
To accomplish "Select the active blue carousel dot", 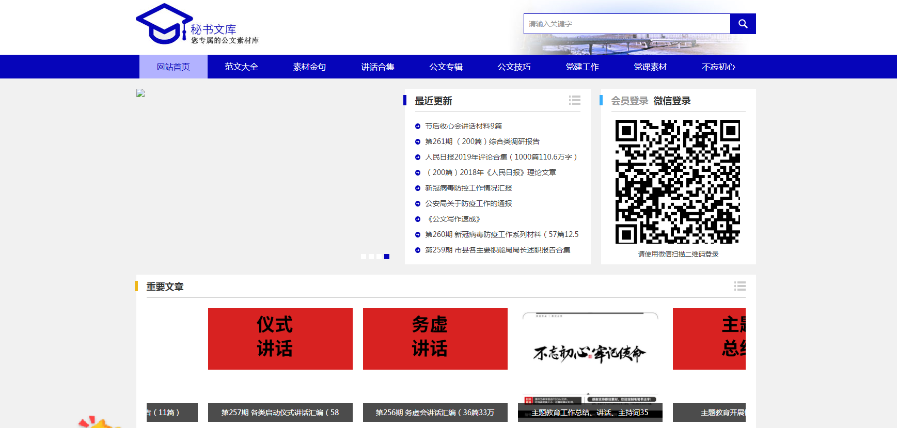I will coord(387,257).
